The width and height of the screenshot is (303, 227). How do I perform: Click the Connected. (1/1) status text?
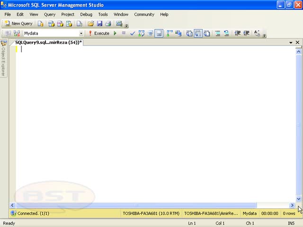coord(33,213)
